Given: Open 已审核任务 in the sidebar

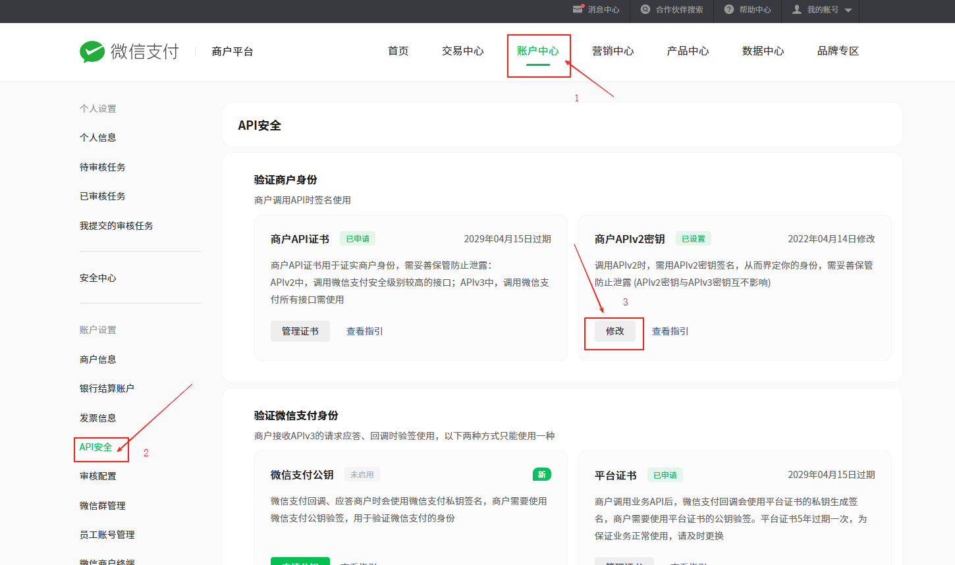Looking at the screenshot, I should tap(102, 196).
